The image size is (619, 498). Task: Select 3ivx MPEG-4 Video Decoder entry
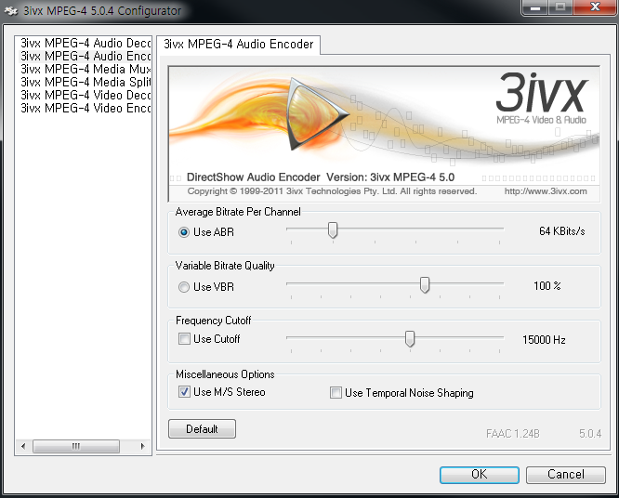85,95
